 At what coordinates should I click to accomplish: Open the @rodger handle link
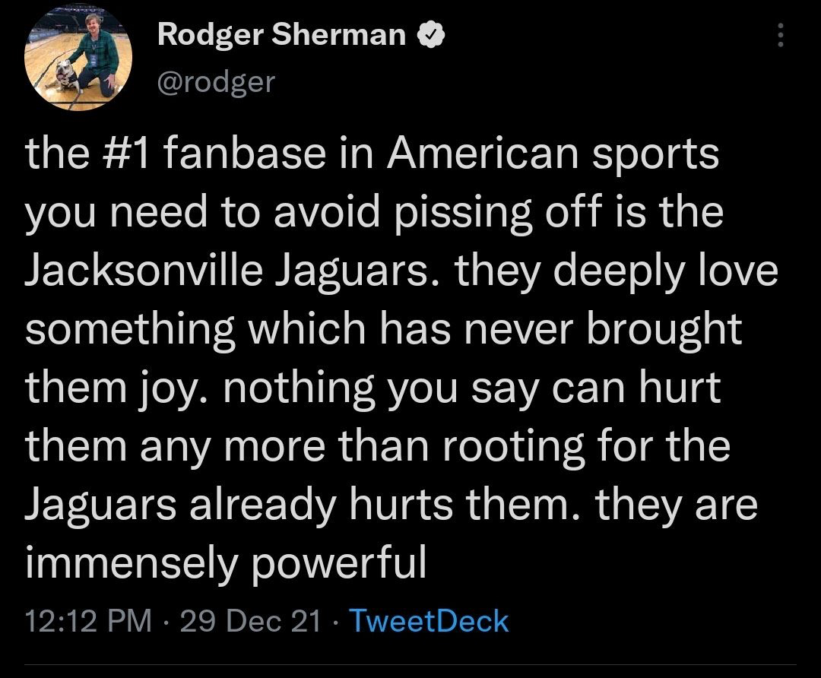coord(216,81)
